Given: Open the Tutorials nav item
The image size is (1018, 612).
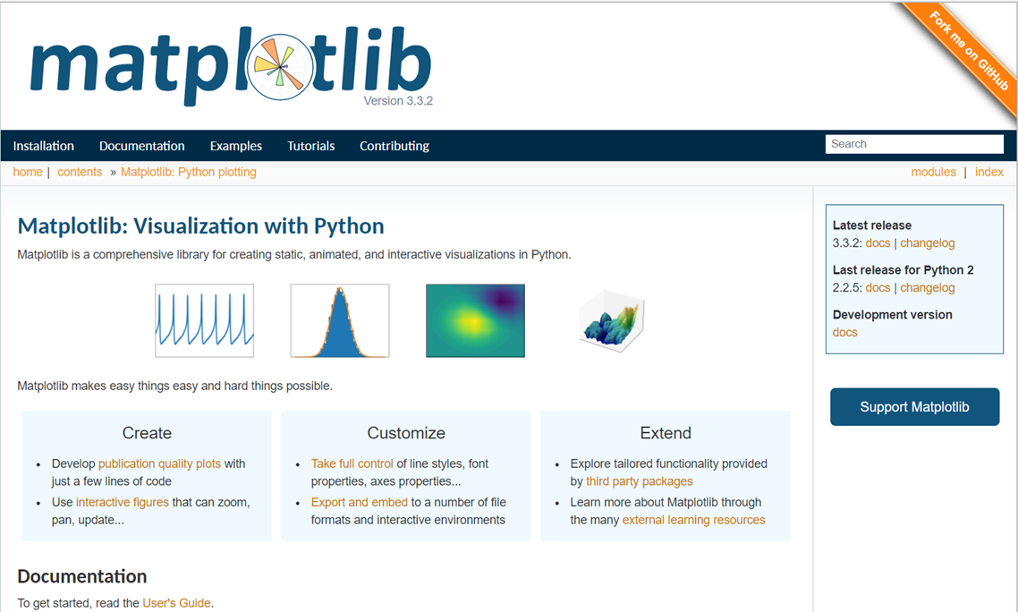Looking at the screenshot, I should tap(311, 146).
